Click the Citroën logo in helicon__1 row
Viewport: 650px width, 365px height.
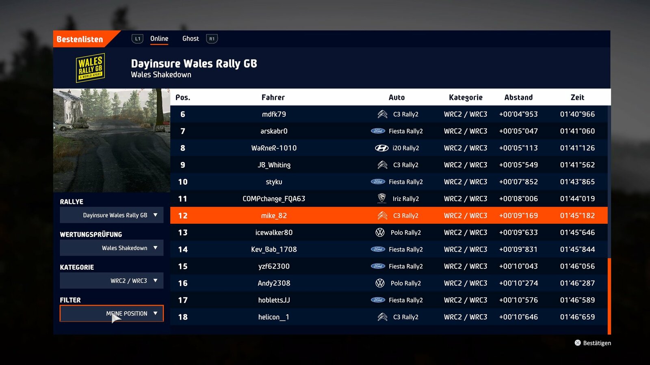click(382, 317)
